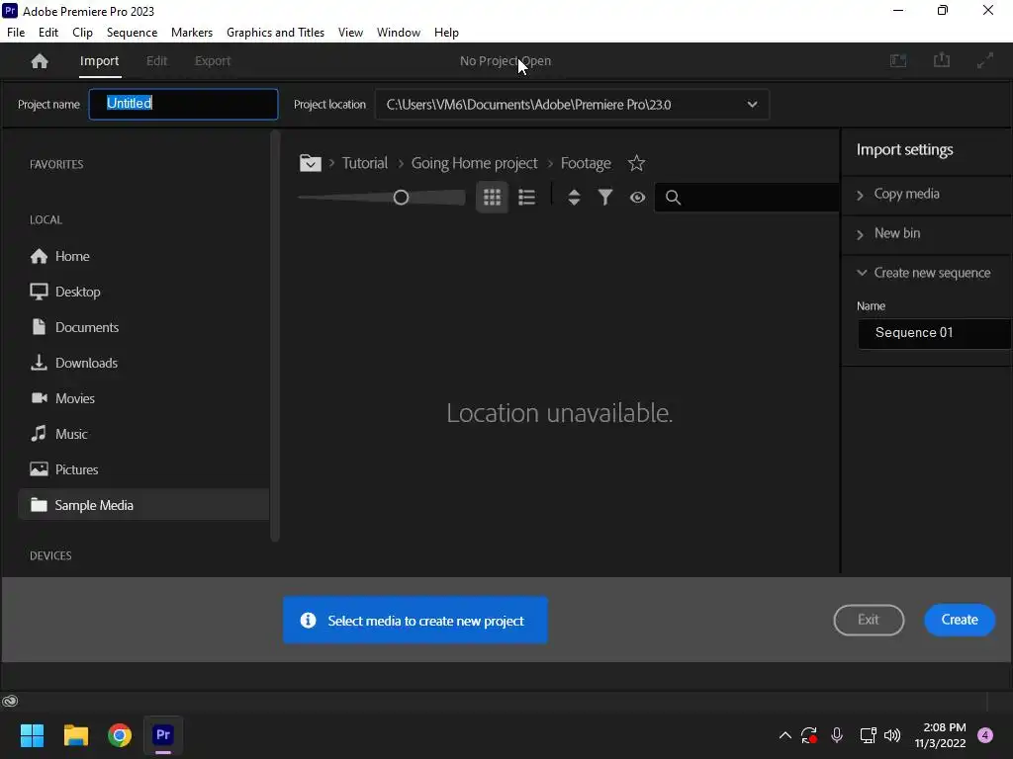Screen dimensions: 1013x759
Task: Click the Exit button
Action: (x=869, y=620)
